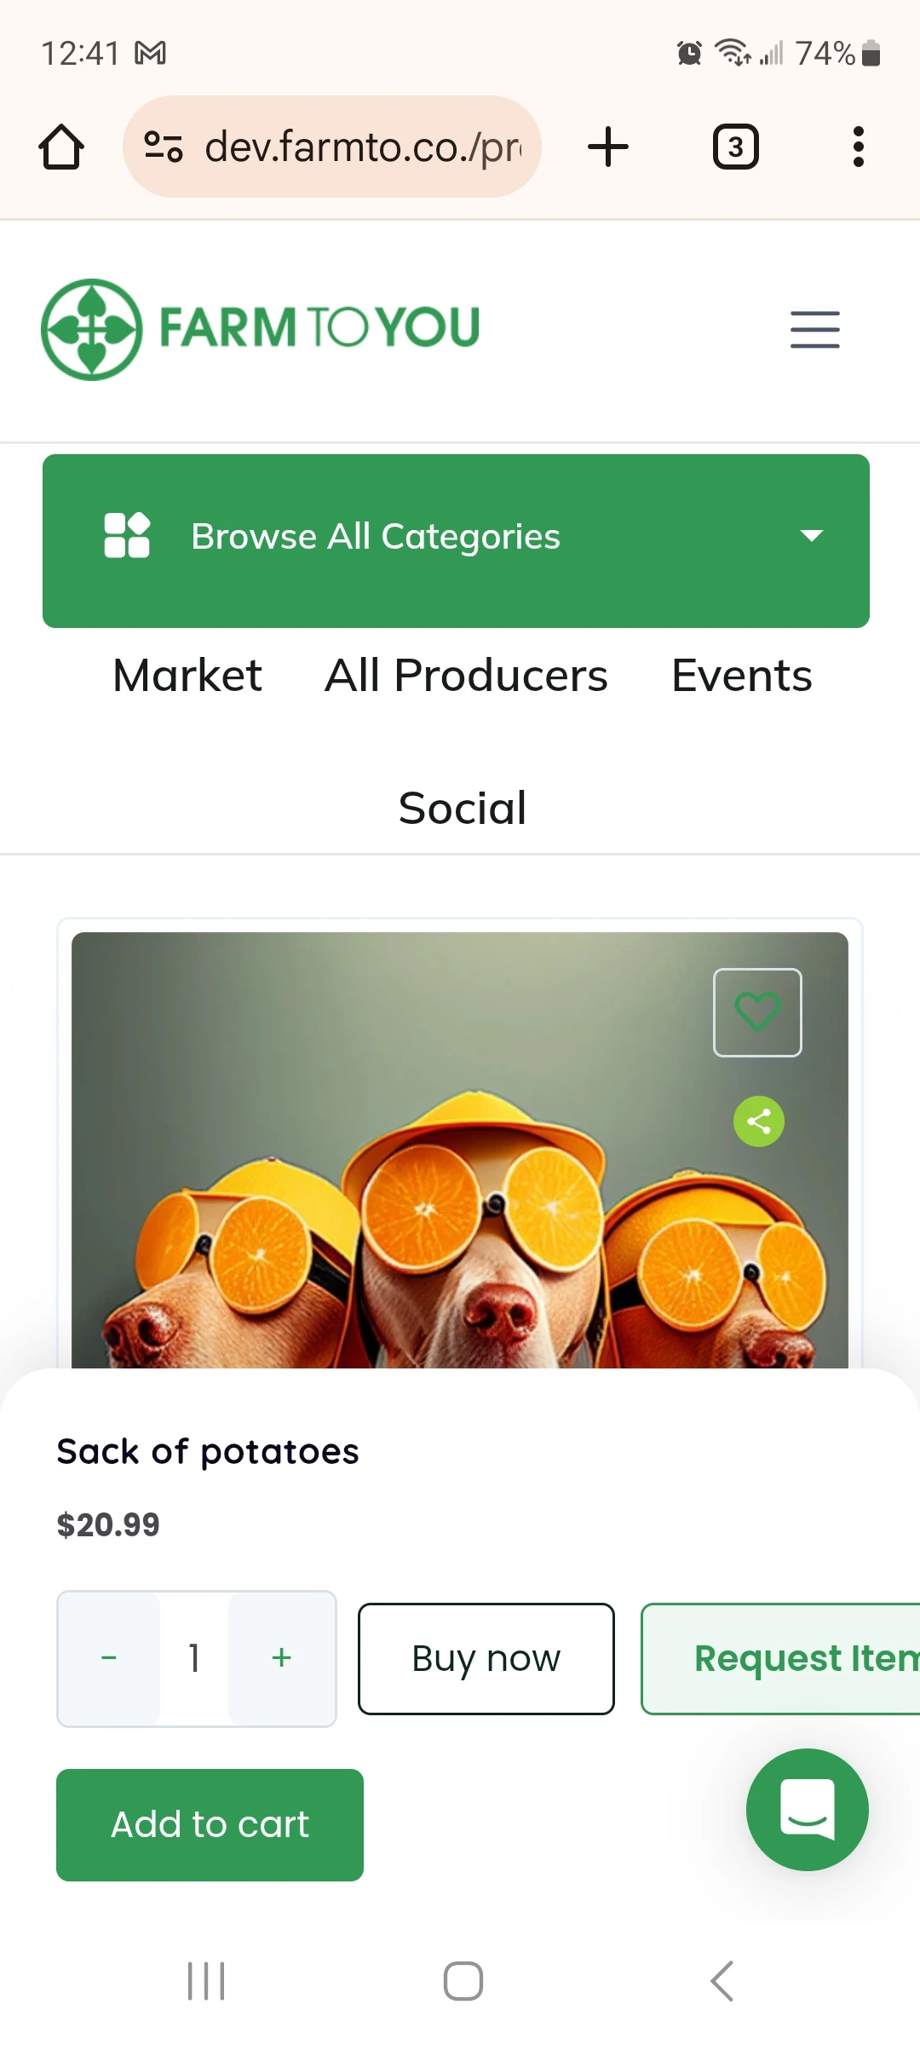Viewport: 920px width, 2045px height.
Task: Open the tab switcher showing 3 tabs
Action: coord(735,147)
